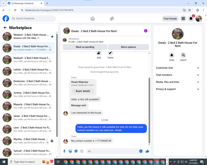Open Love's house rental conversation
207x165 pixels.
28,129
